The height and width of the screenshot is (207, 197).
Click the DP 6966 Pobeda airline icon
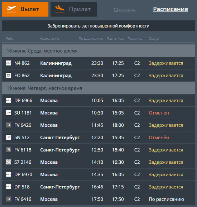(9, 100)
